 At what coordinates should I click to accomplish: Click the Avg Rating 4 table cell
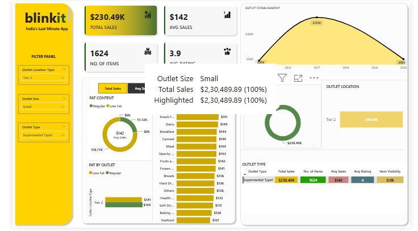[x=362, y=180]
